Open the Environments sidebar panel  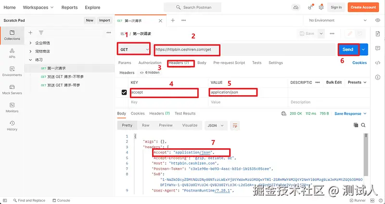[x=12, y=71]
